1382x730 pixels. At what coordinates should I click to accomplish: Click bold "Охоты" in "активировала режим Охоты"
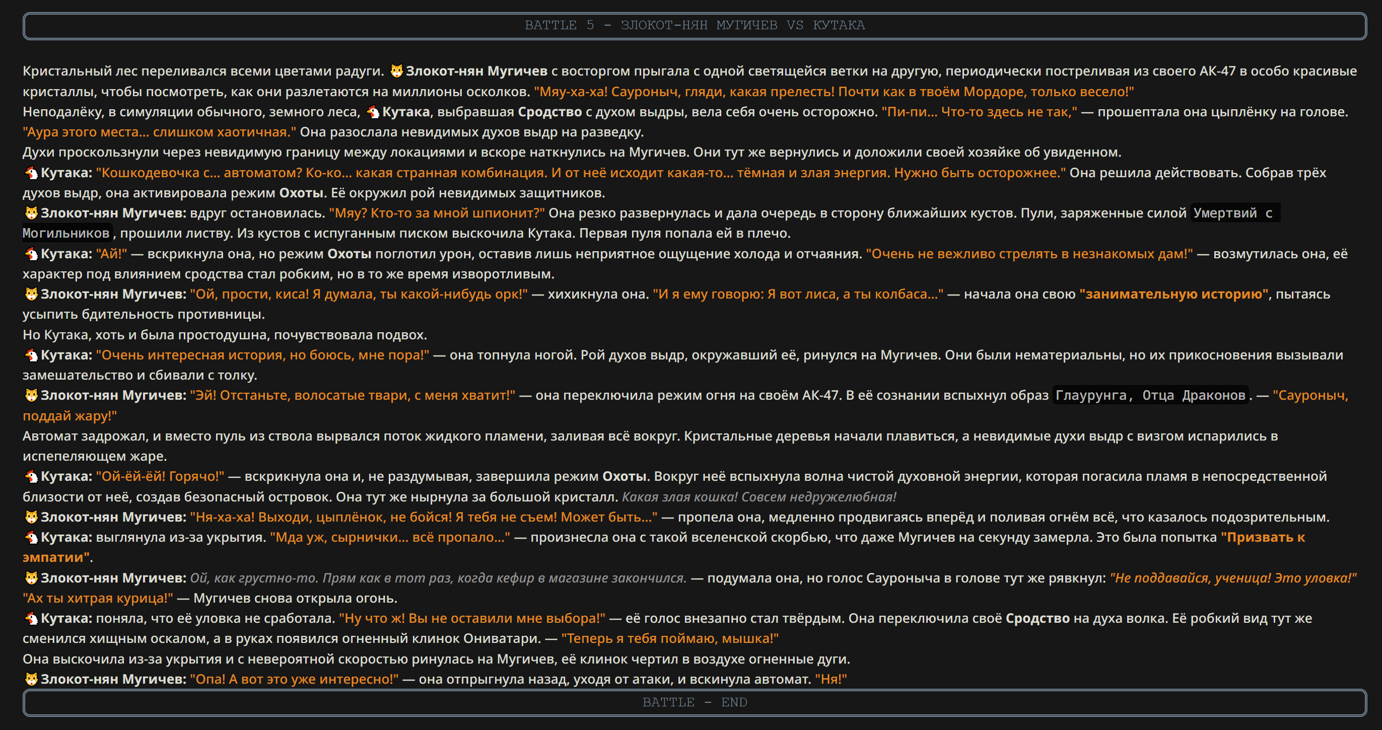pos(301,192)
